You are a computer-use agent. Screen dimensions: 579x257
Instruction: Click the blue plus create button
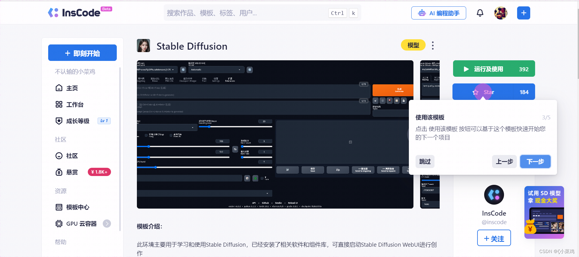pos(524,13)
